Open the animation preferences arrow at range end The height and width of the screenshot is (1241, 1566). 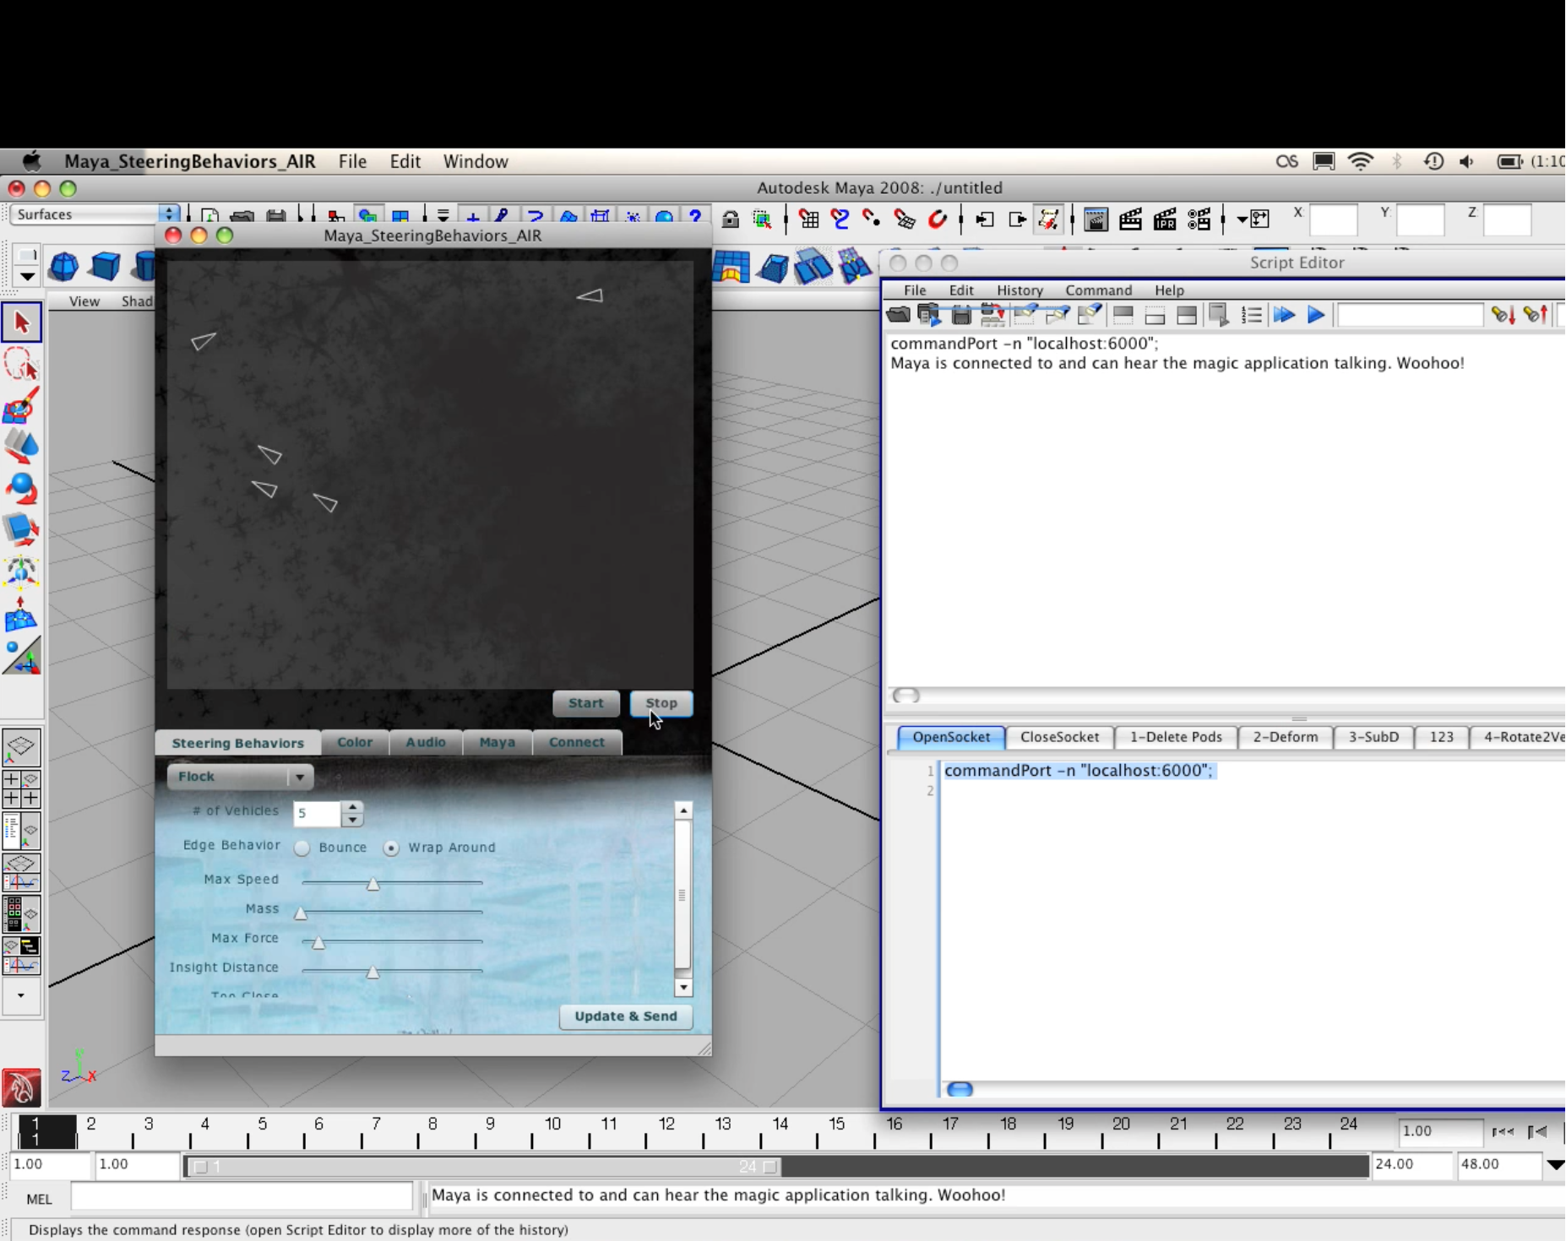coord(1555,1164)
